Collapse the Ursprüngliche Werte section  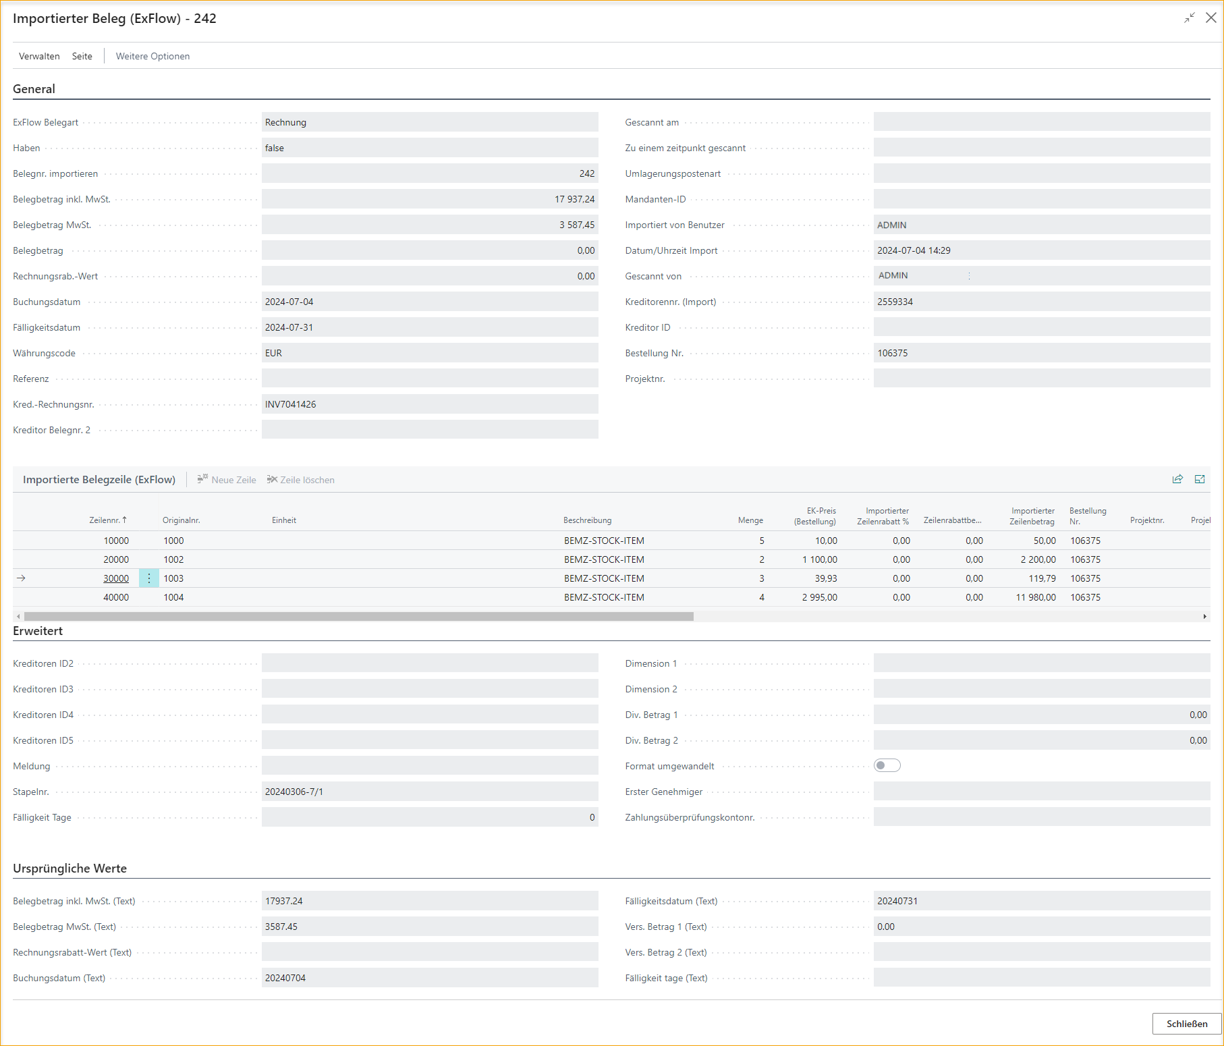point(69,869)
